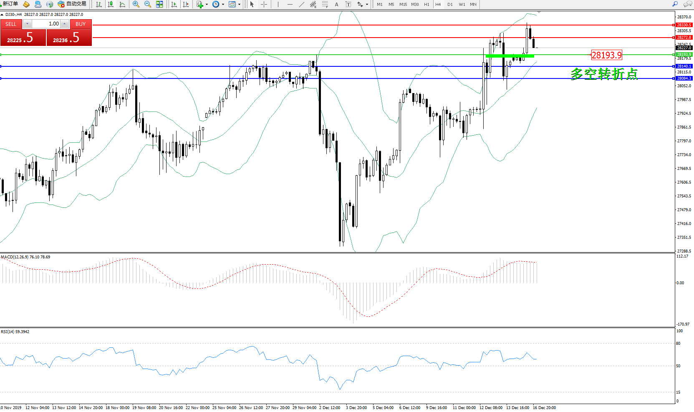Image resolution: width=694 pixels, height=412 pixels.
Task: Click the zoom out magnifier icon
Action: pyautogui.click(x=147, y=4)
